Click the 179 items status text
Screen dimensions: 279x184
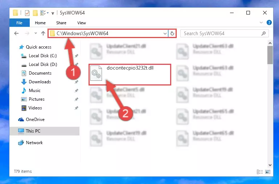pos(23,171)
